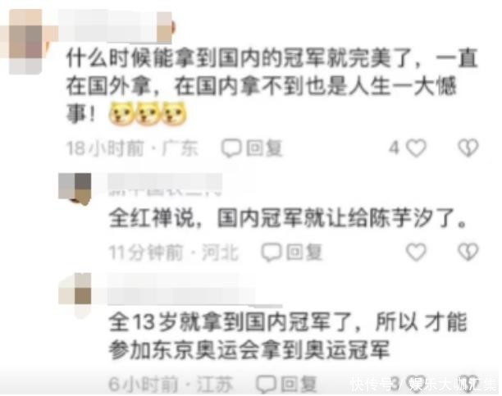Dislike the 江苏 comment via broken heart
The height and width of the screenshot is (396, 502).
pyautogui.click(x=468, y=383)
